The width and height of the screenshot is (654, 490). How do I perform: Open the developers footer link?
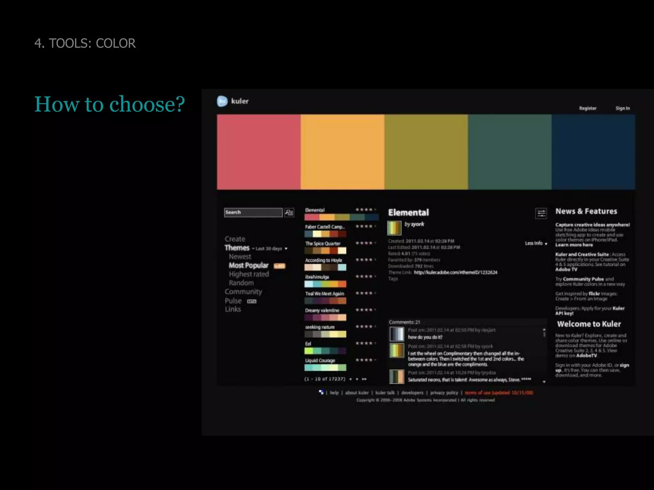click(412, 393)
